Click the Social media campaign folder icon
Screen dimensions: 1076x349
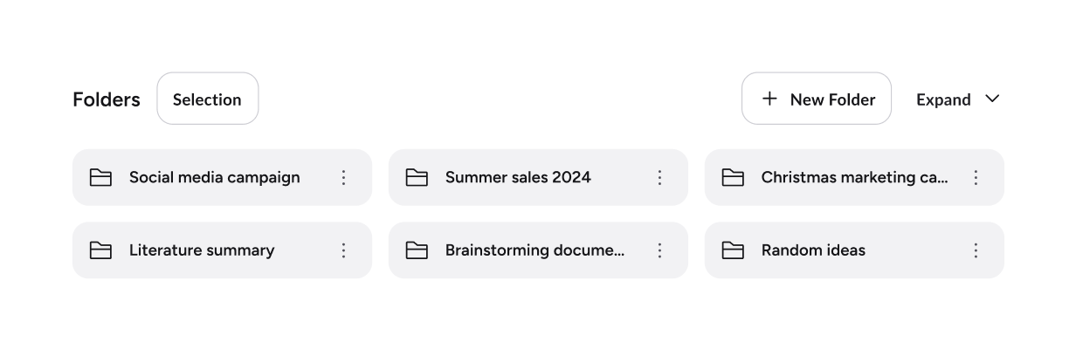coord(100,178)
